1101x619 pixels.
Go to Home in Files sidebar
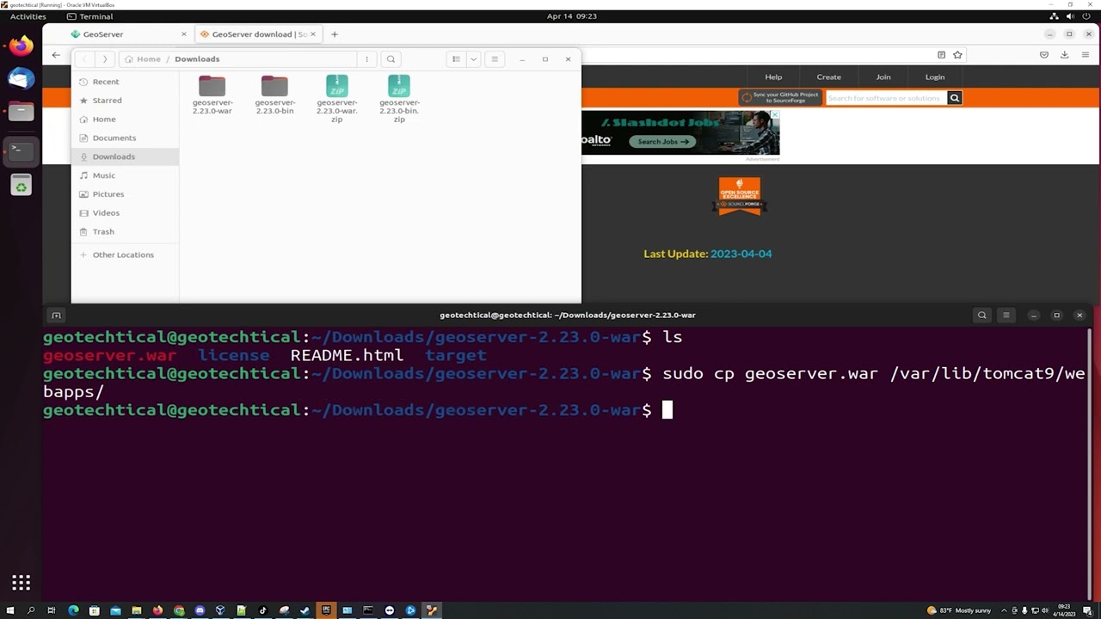[x=125, y=120]
